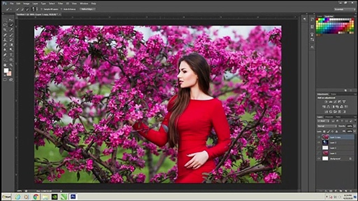Open the File menu

[12, 3]
